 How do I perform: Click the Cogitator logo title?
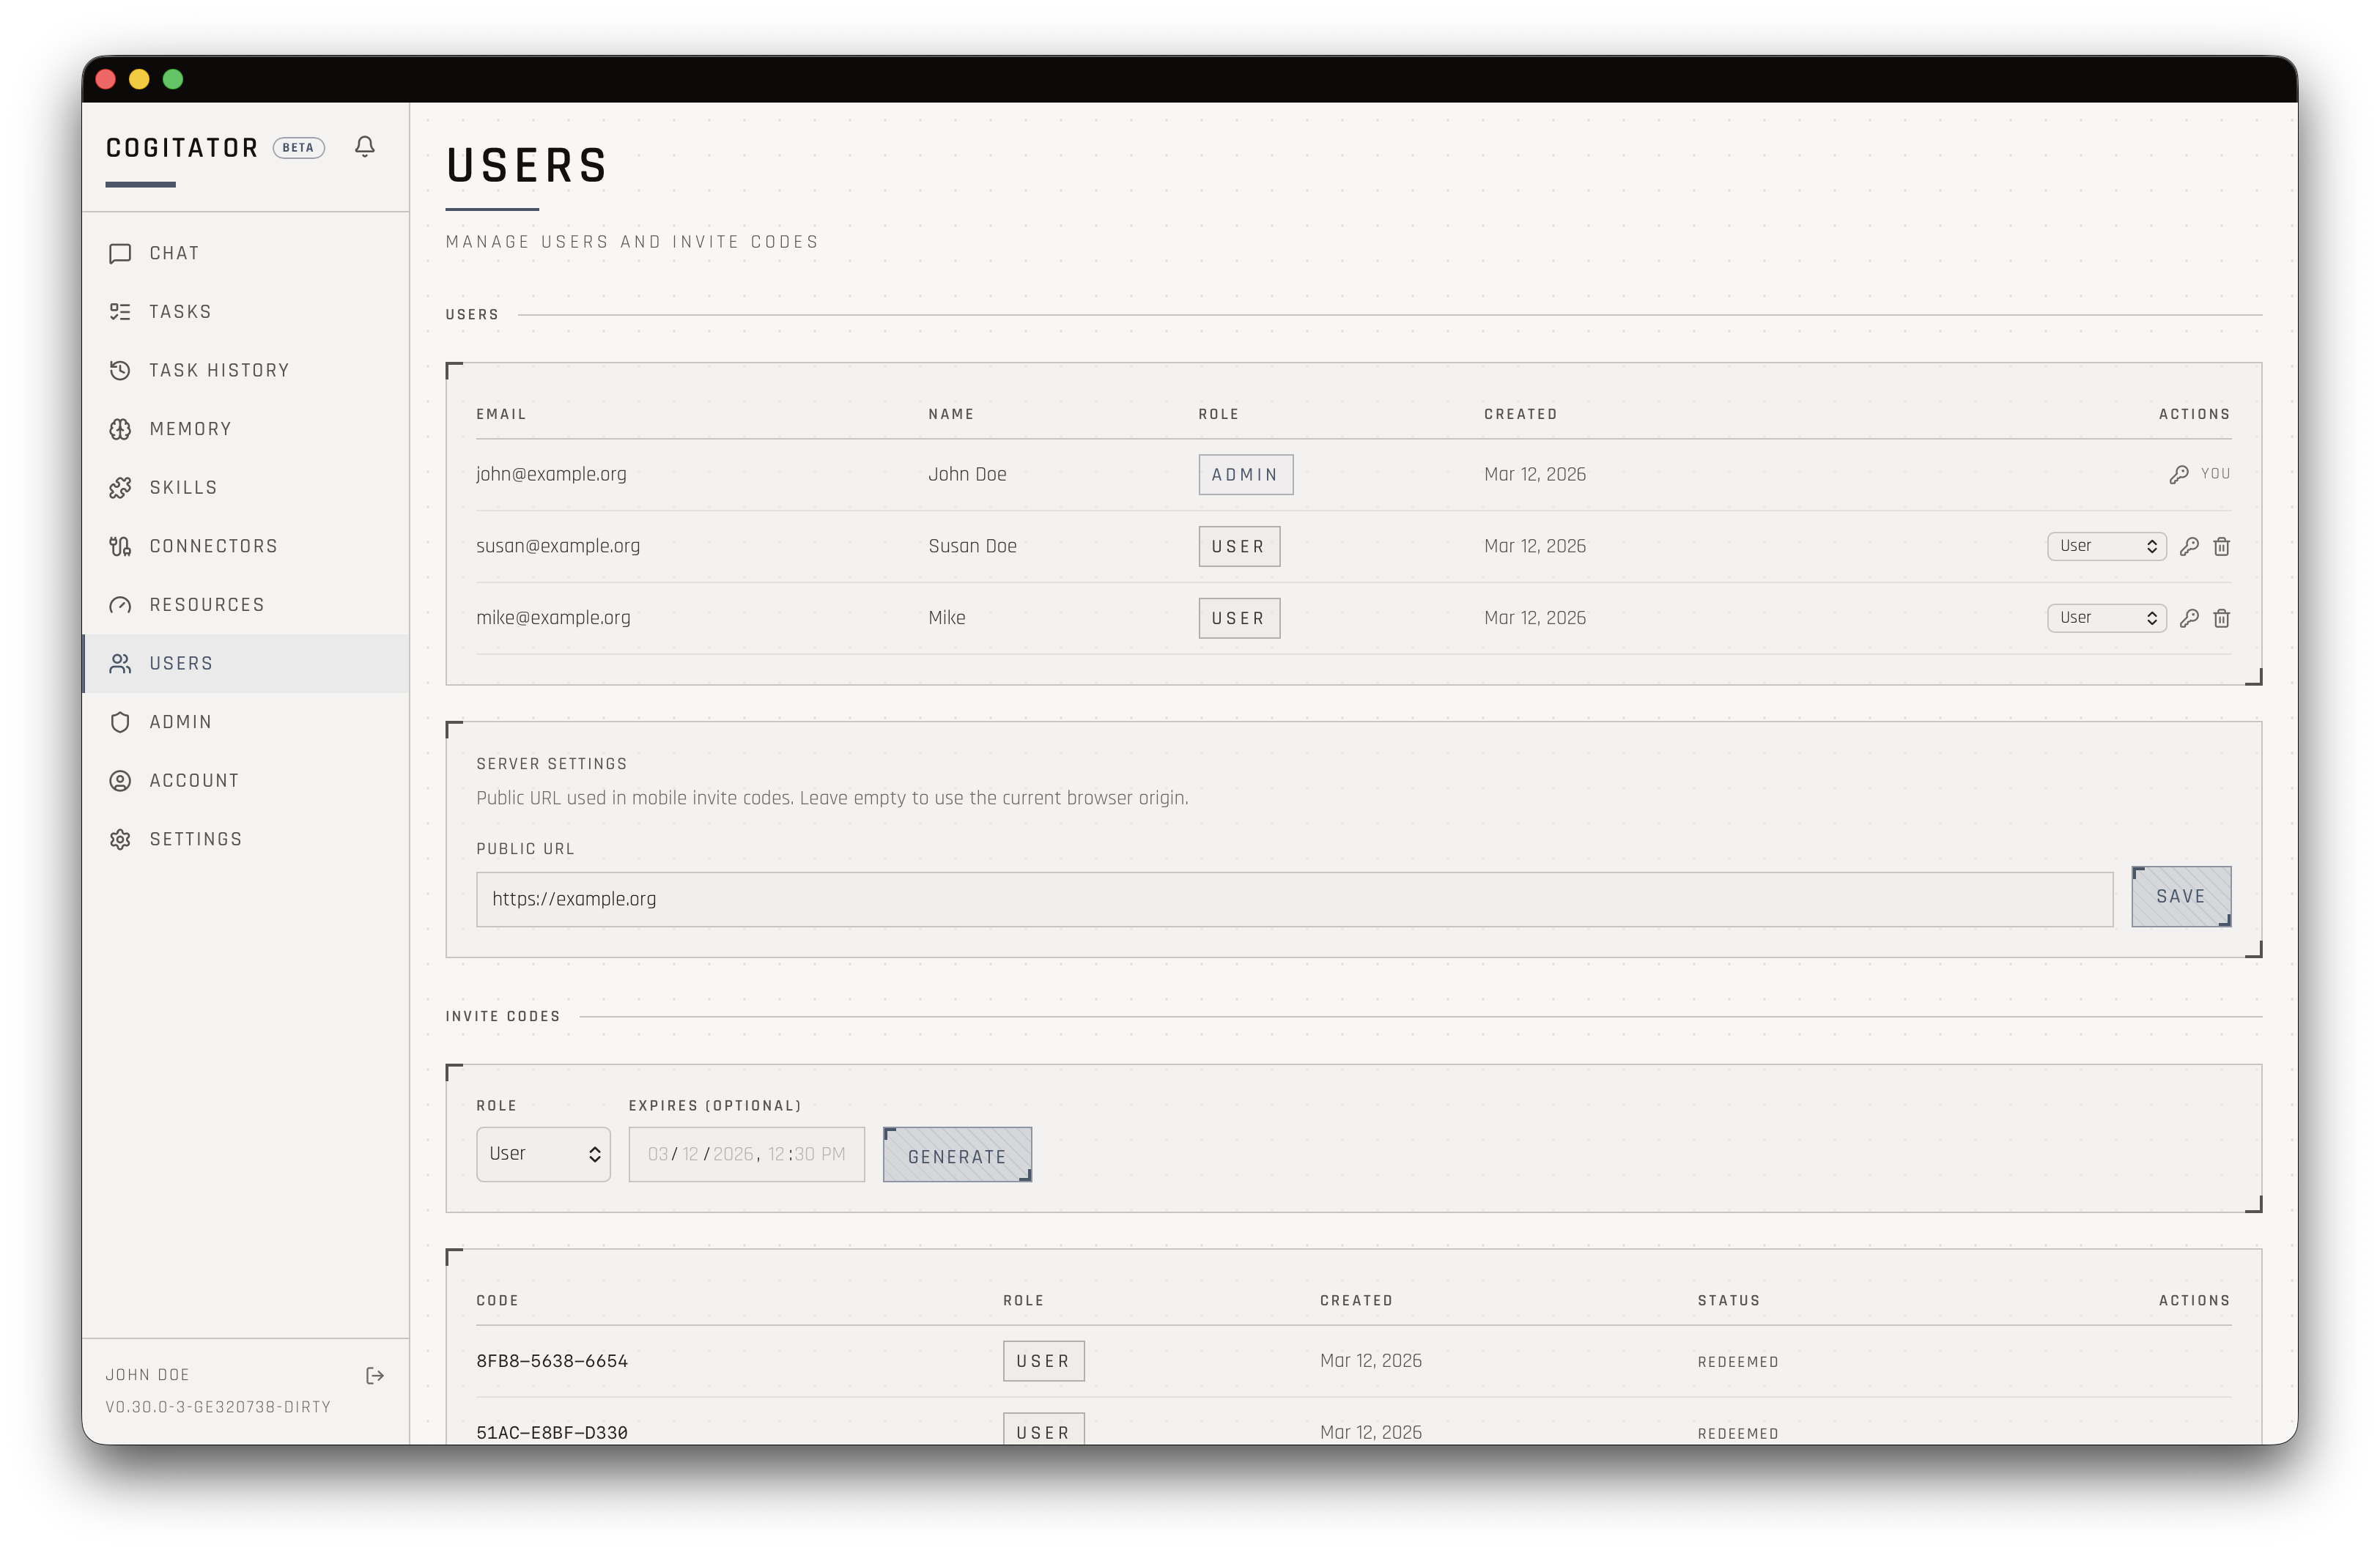[x=182, y=148]
